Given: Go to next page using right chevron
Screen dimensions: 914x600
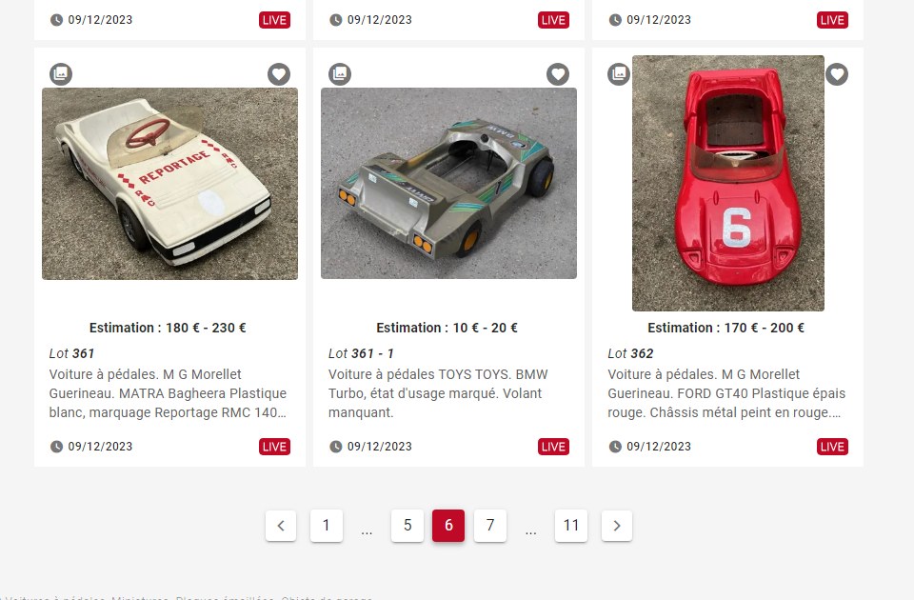Looking at the screenshot, I should coord(617,526).
